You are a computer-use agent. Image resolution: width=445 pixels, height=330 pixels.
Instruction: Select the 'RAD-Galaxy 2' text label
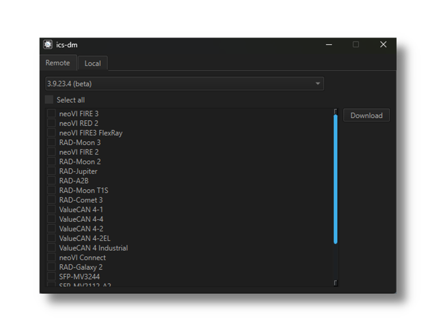[81, 267]
